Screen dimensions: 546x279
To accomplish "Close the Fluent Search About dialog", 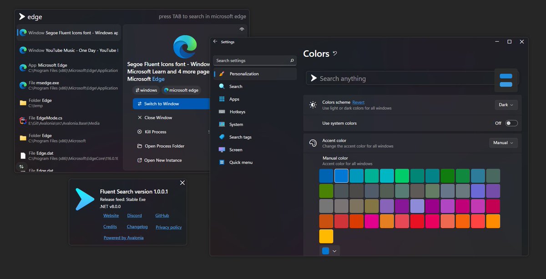I will click(x=182, y=183).
